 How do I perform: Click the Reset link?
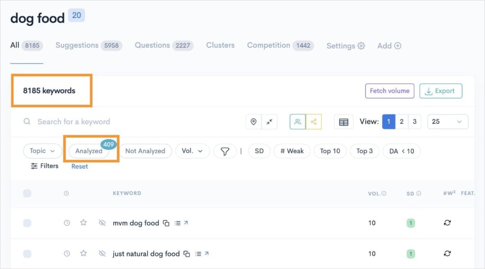[x=80, y=166]
